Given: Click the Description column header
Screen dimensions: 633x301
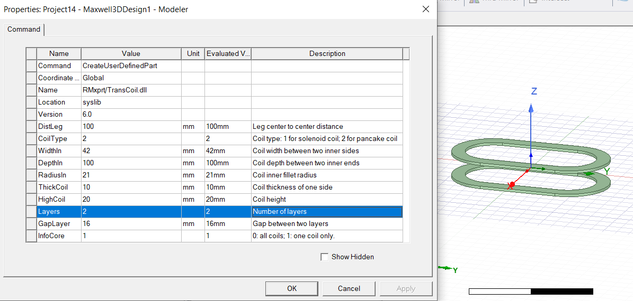Looking at the screenshot, I should (327, 53).
